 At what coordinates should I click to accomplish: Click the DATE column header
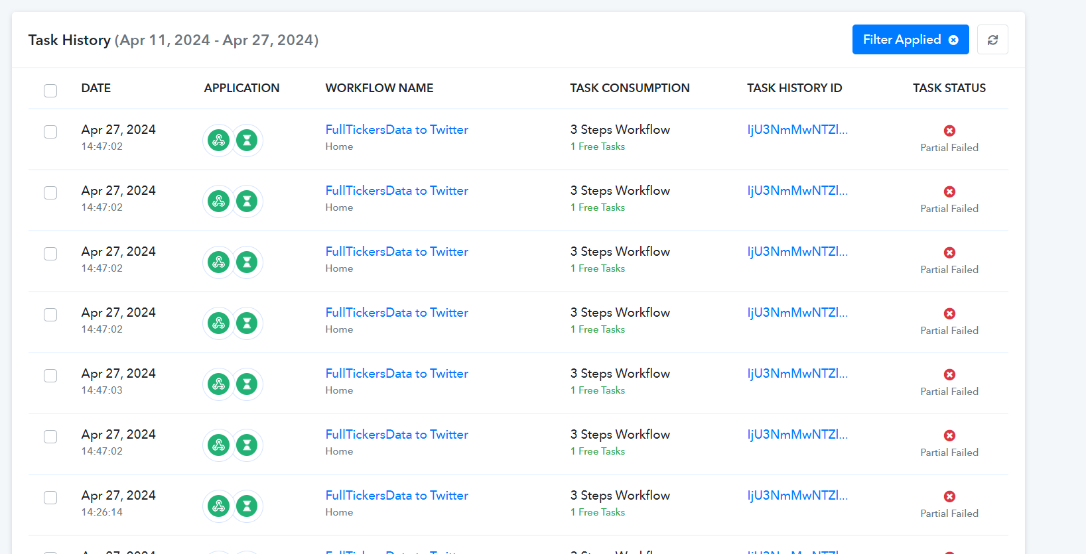(x=96, y=88)
